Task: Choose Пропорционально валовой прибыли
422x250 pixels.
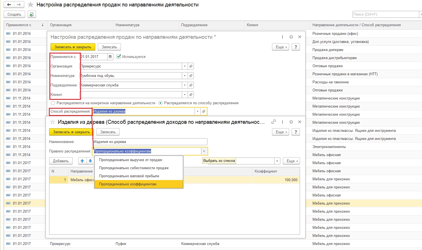Action: coord(139,176)
